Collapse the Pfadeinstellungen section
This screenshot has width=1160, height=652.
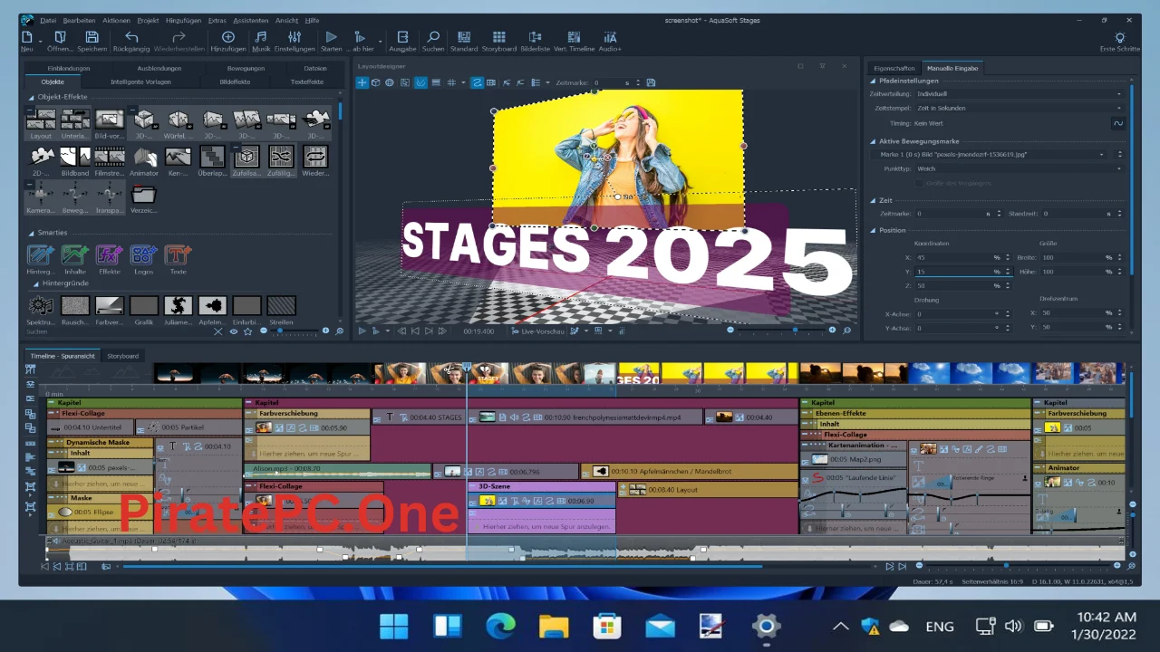click(873, 81)
